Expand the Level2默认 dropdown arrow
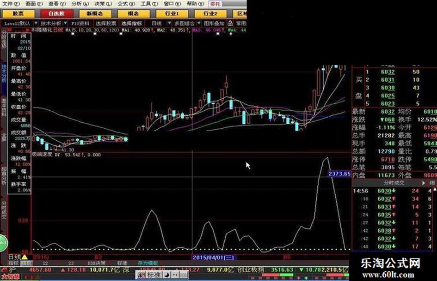This screenshot has width=437, height=281. click(x=36, y=24)
